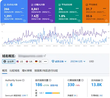
Task: Click backlinks value 13.8K
Action: 97,85
